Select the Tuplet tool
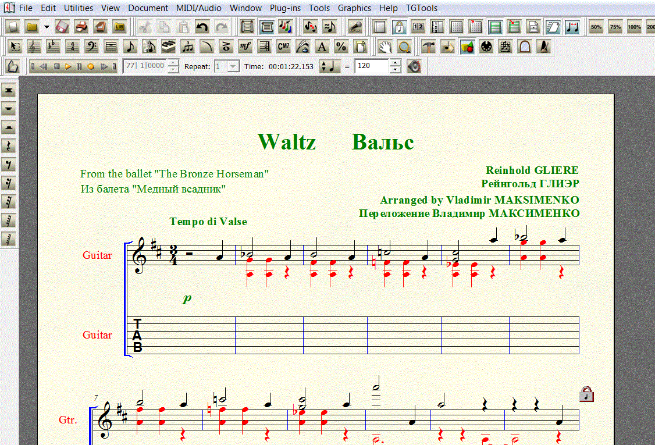 pos(187,47)
